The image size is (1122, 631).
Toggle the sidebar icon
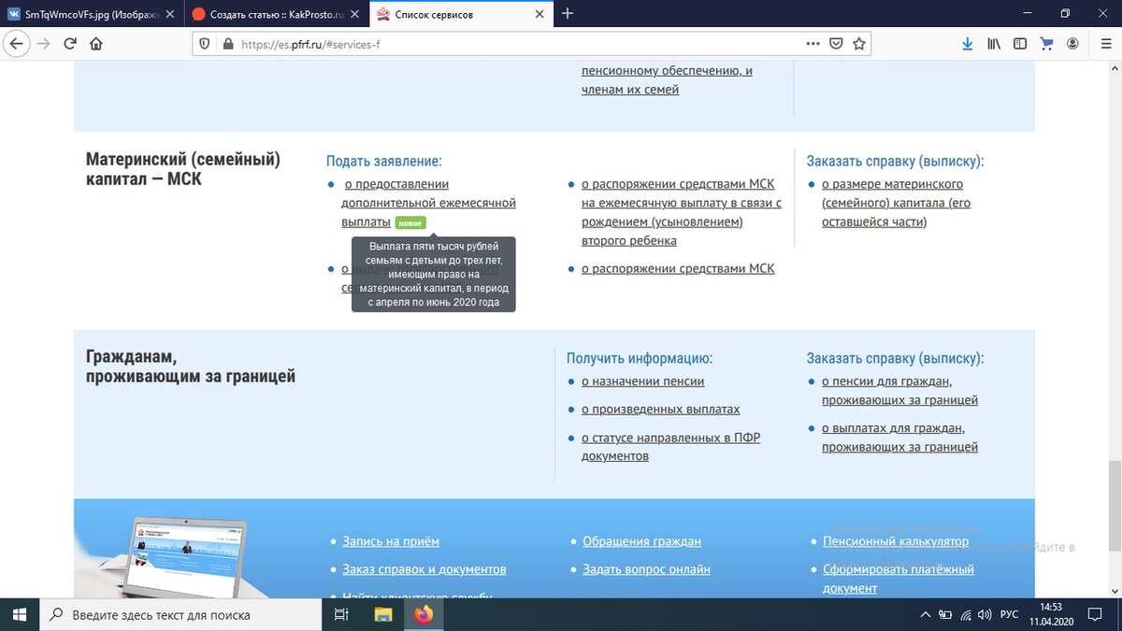point(1020,44)
